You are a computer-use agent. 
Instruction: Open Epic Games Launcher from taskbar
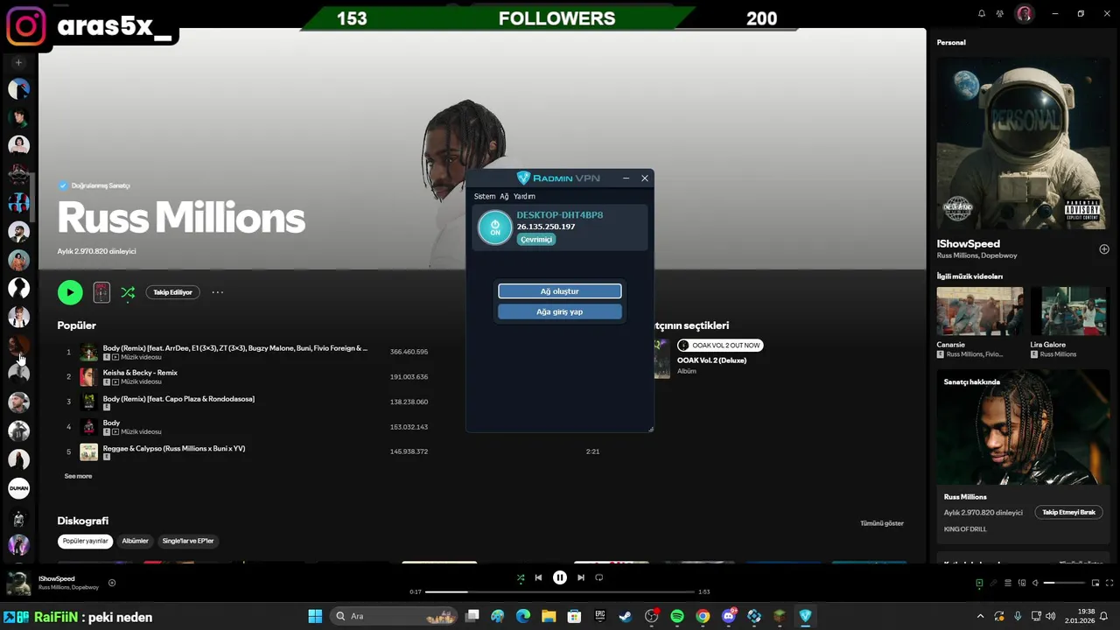tap(600, 616)
